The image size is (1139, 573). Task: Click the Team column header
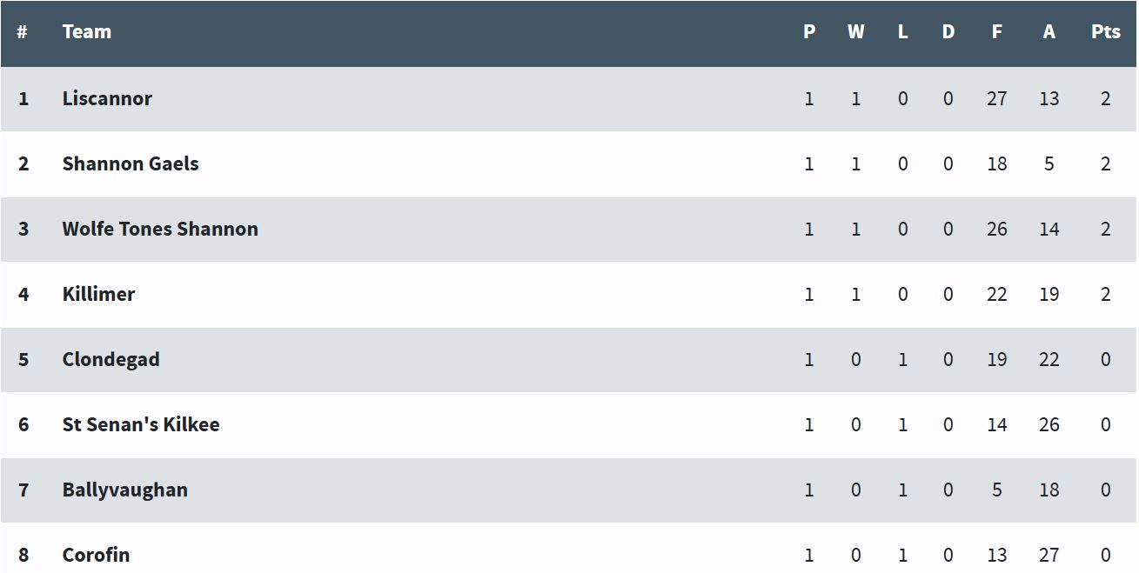click(87, 32)
